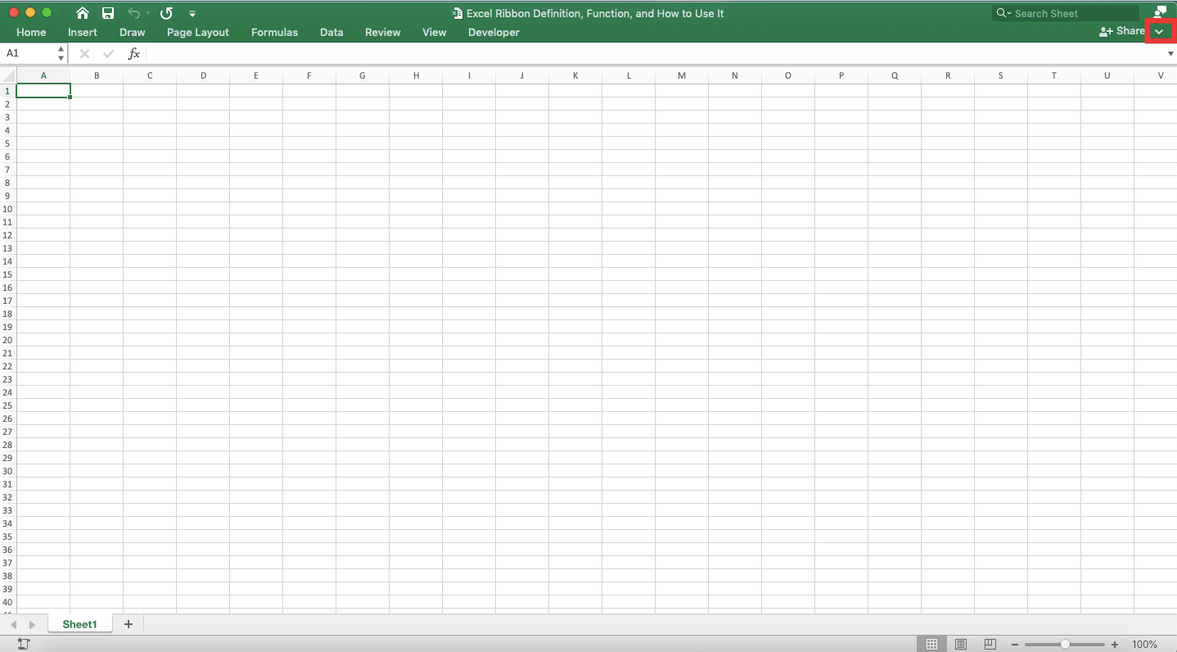Open the Formulas tab
Viewport: 1177px width, 652px height.
pos(274,32)
